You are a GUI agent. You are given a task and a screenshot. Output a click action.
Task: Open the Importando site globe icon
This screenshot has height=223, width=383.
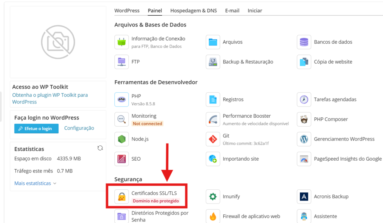click(x=213, y=159)
